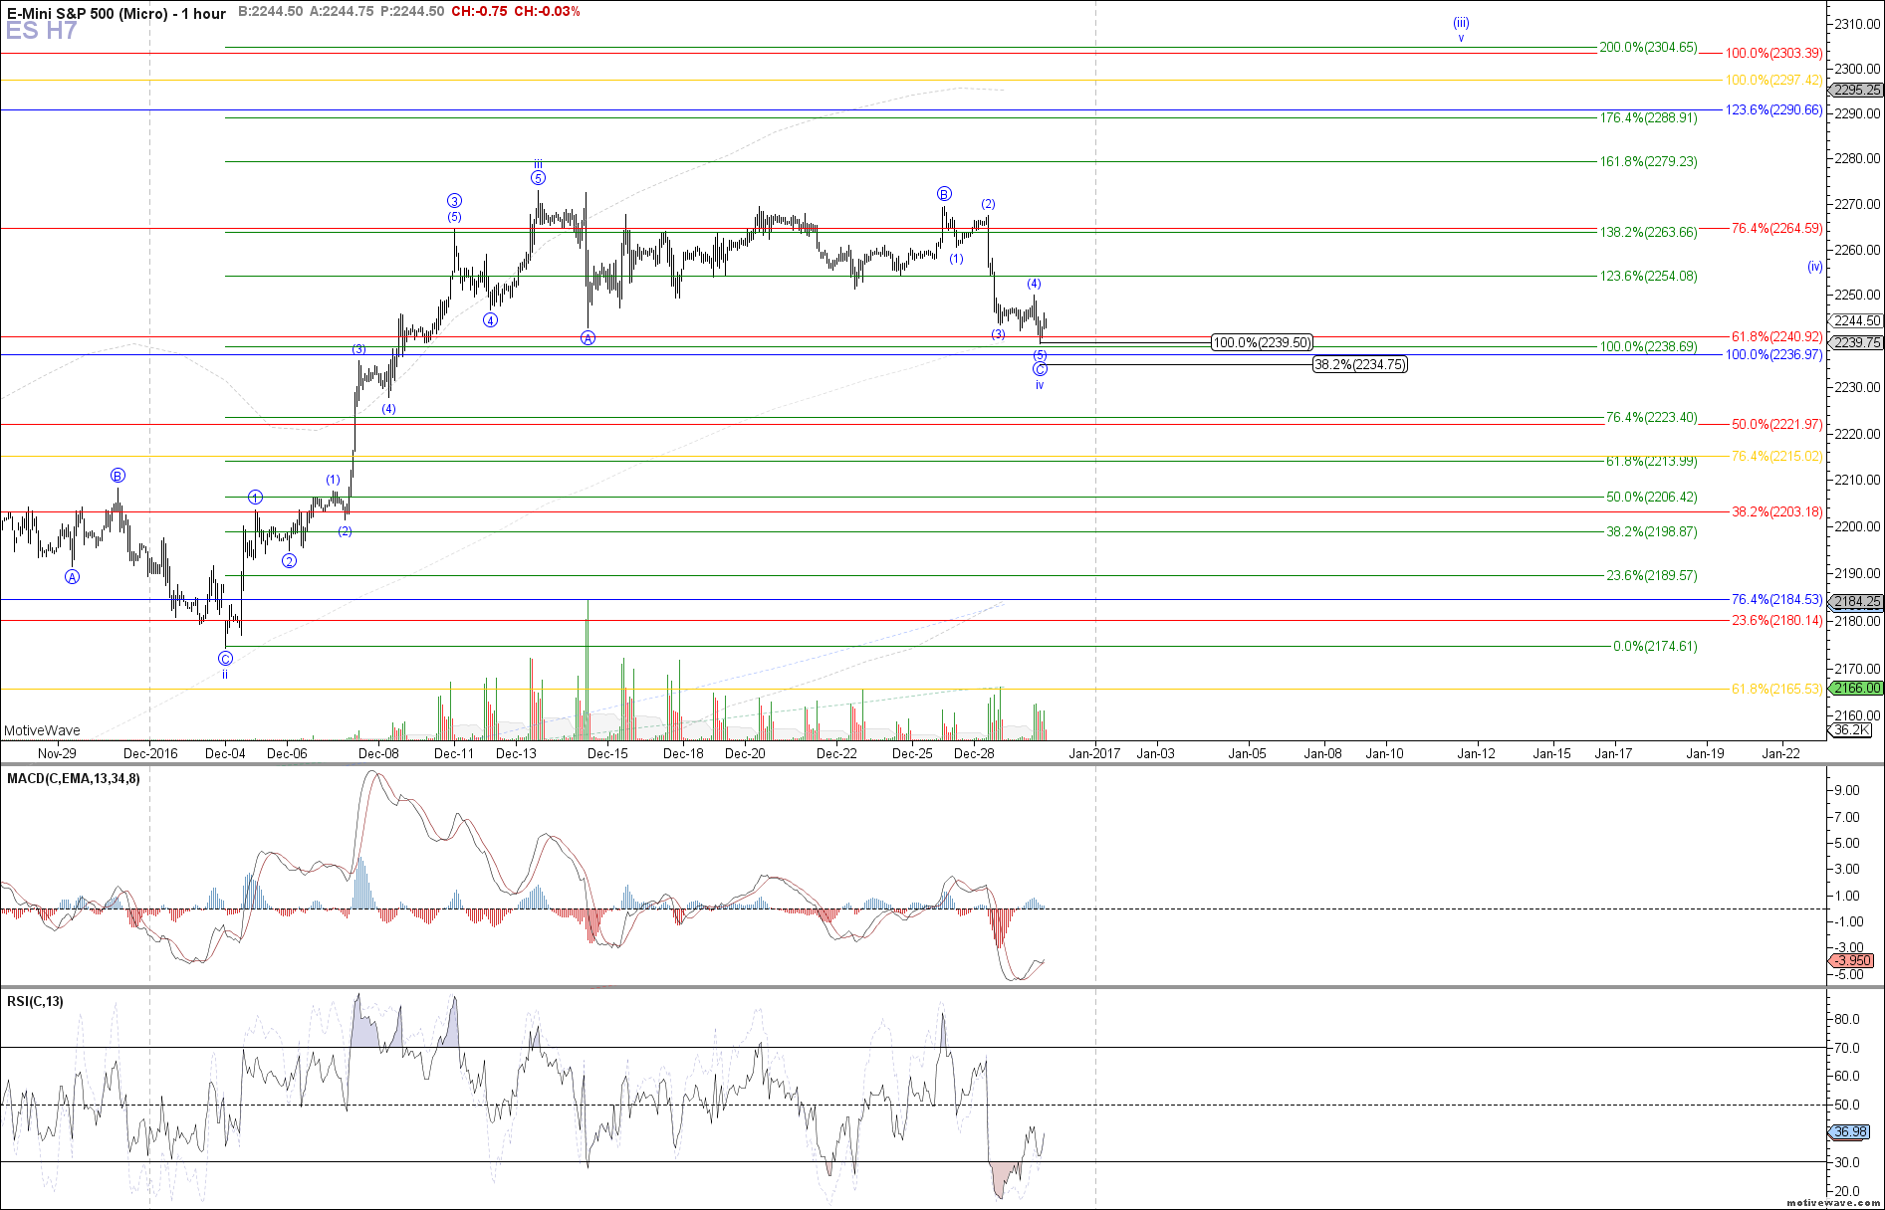
Task: Select the circled 5 wave marker below iii
Action: tap(538, 178)
